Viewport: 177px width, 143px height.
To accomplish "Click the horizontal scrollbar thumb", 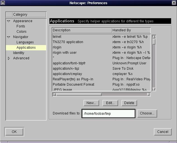I will (x=79, y=95).
